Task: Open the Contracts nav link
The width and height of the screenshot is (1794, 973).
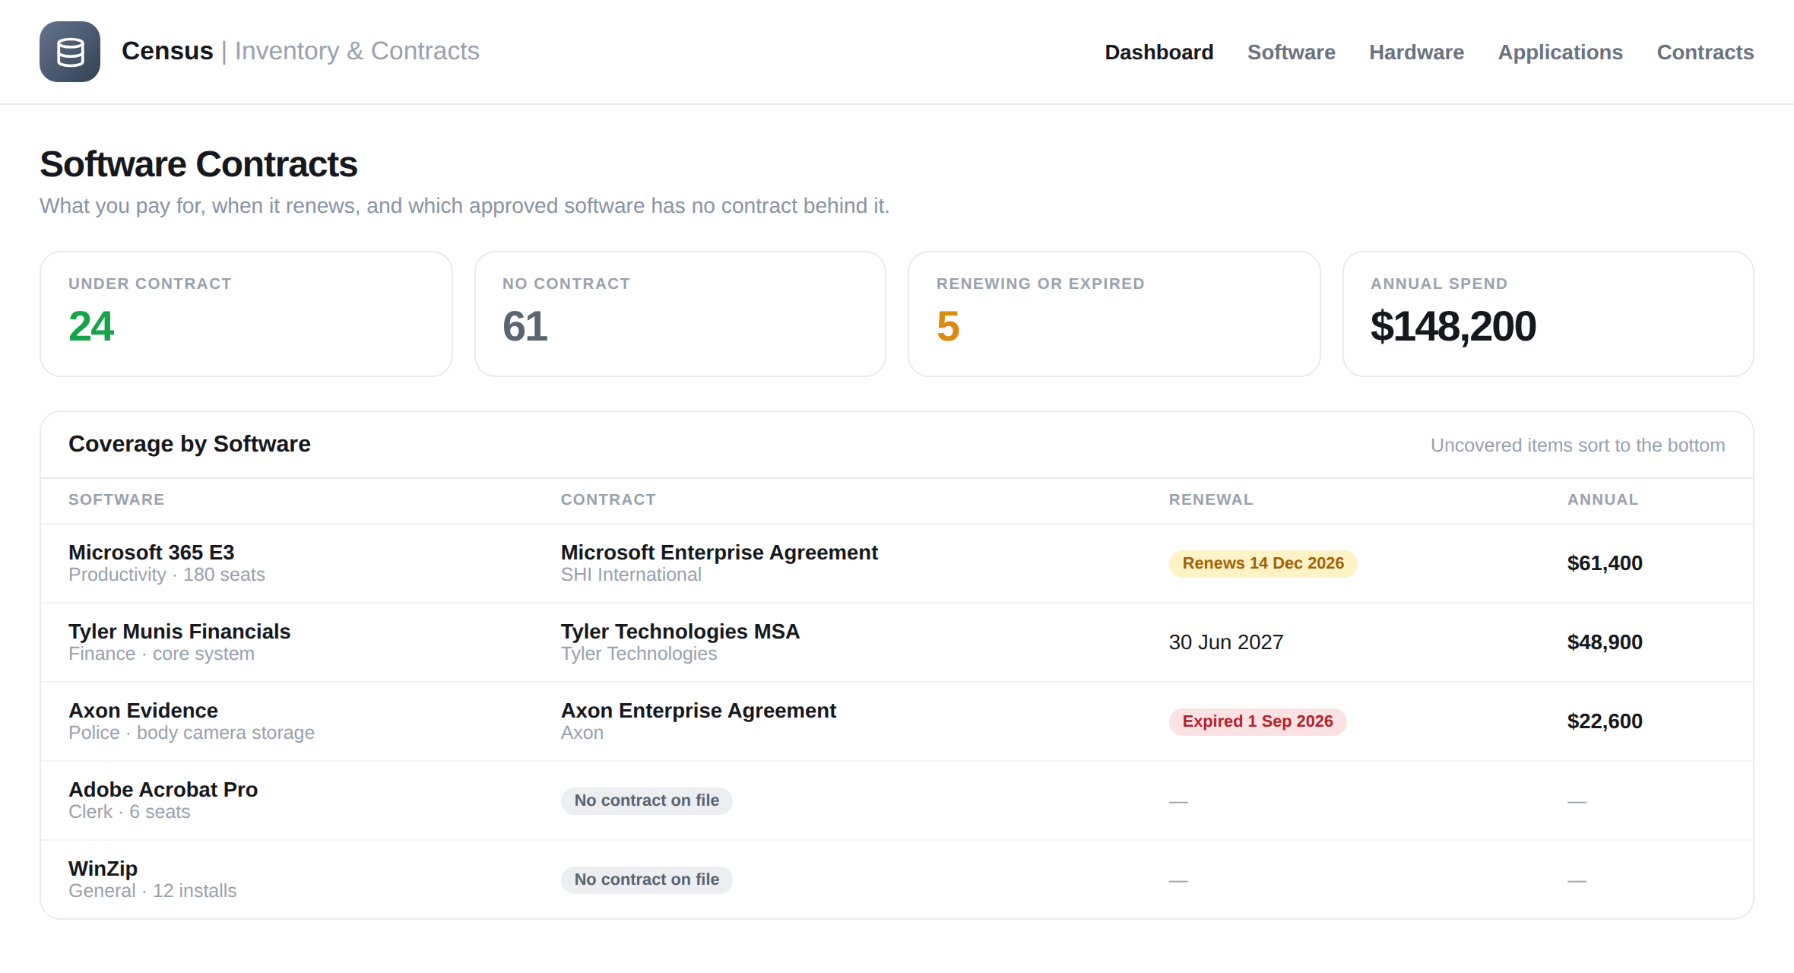Action: coord(1705,52)
